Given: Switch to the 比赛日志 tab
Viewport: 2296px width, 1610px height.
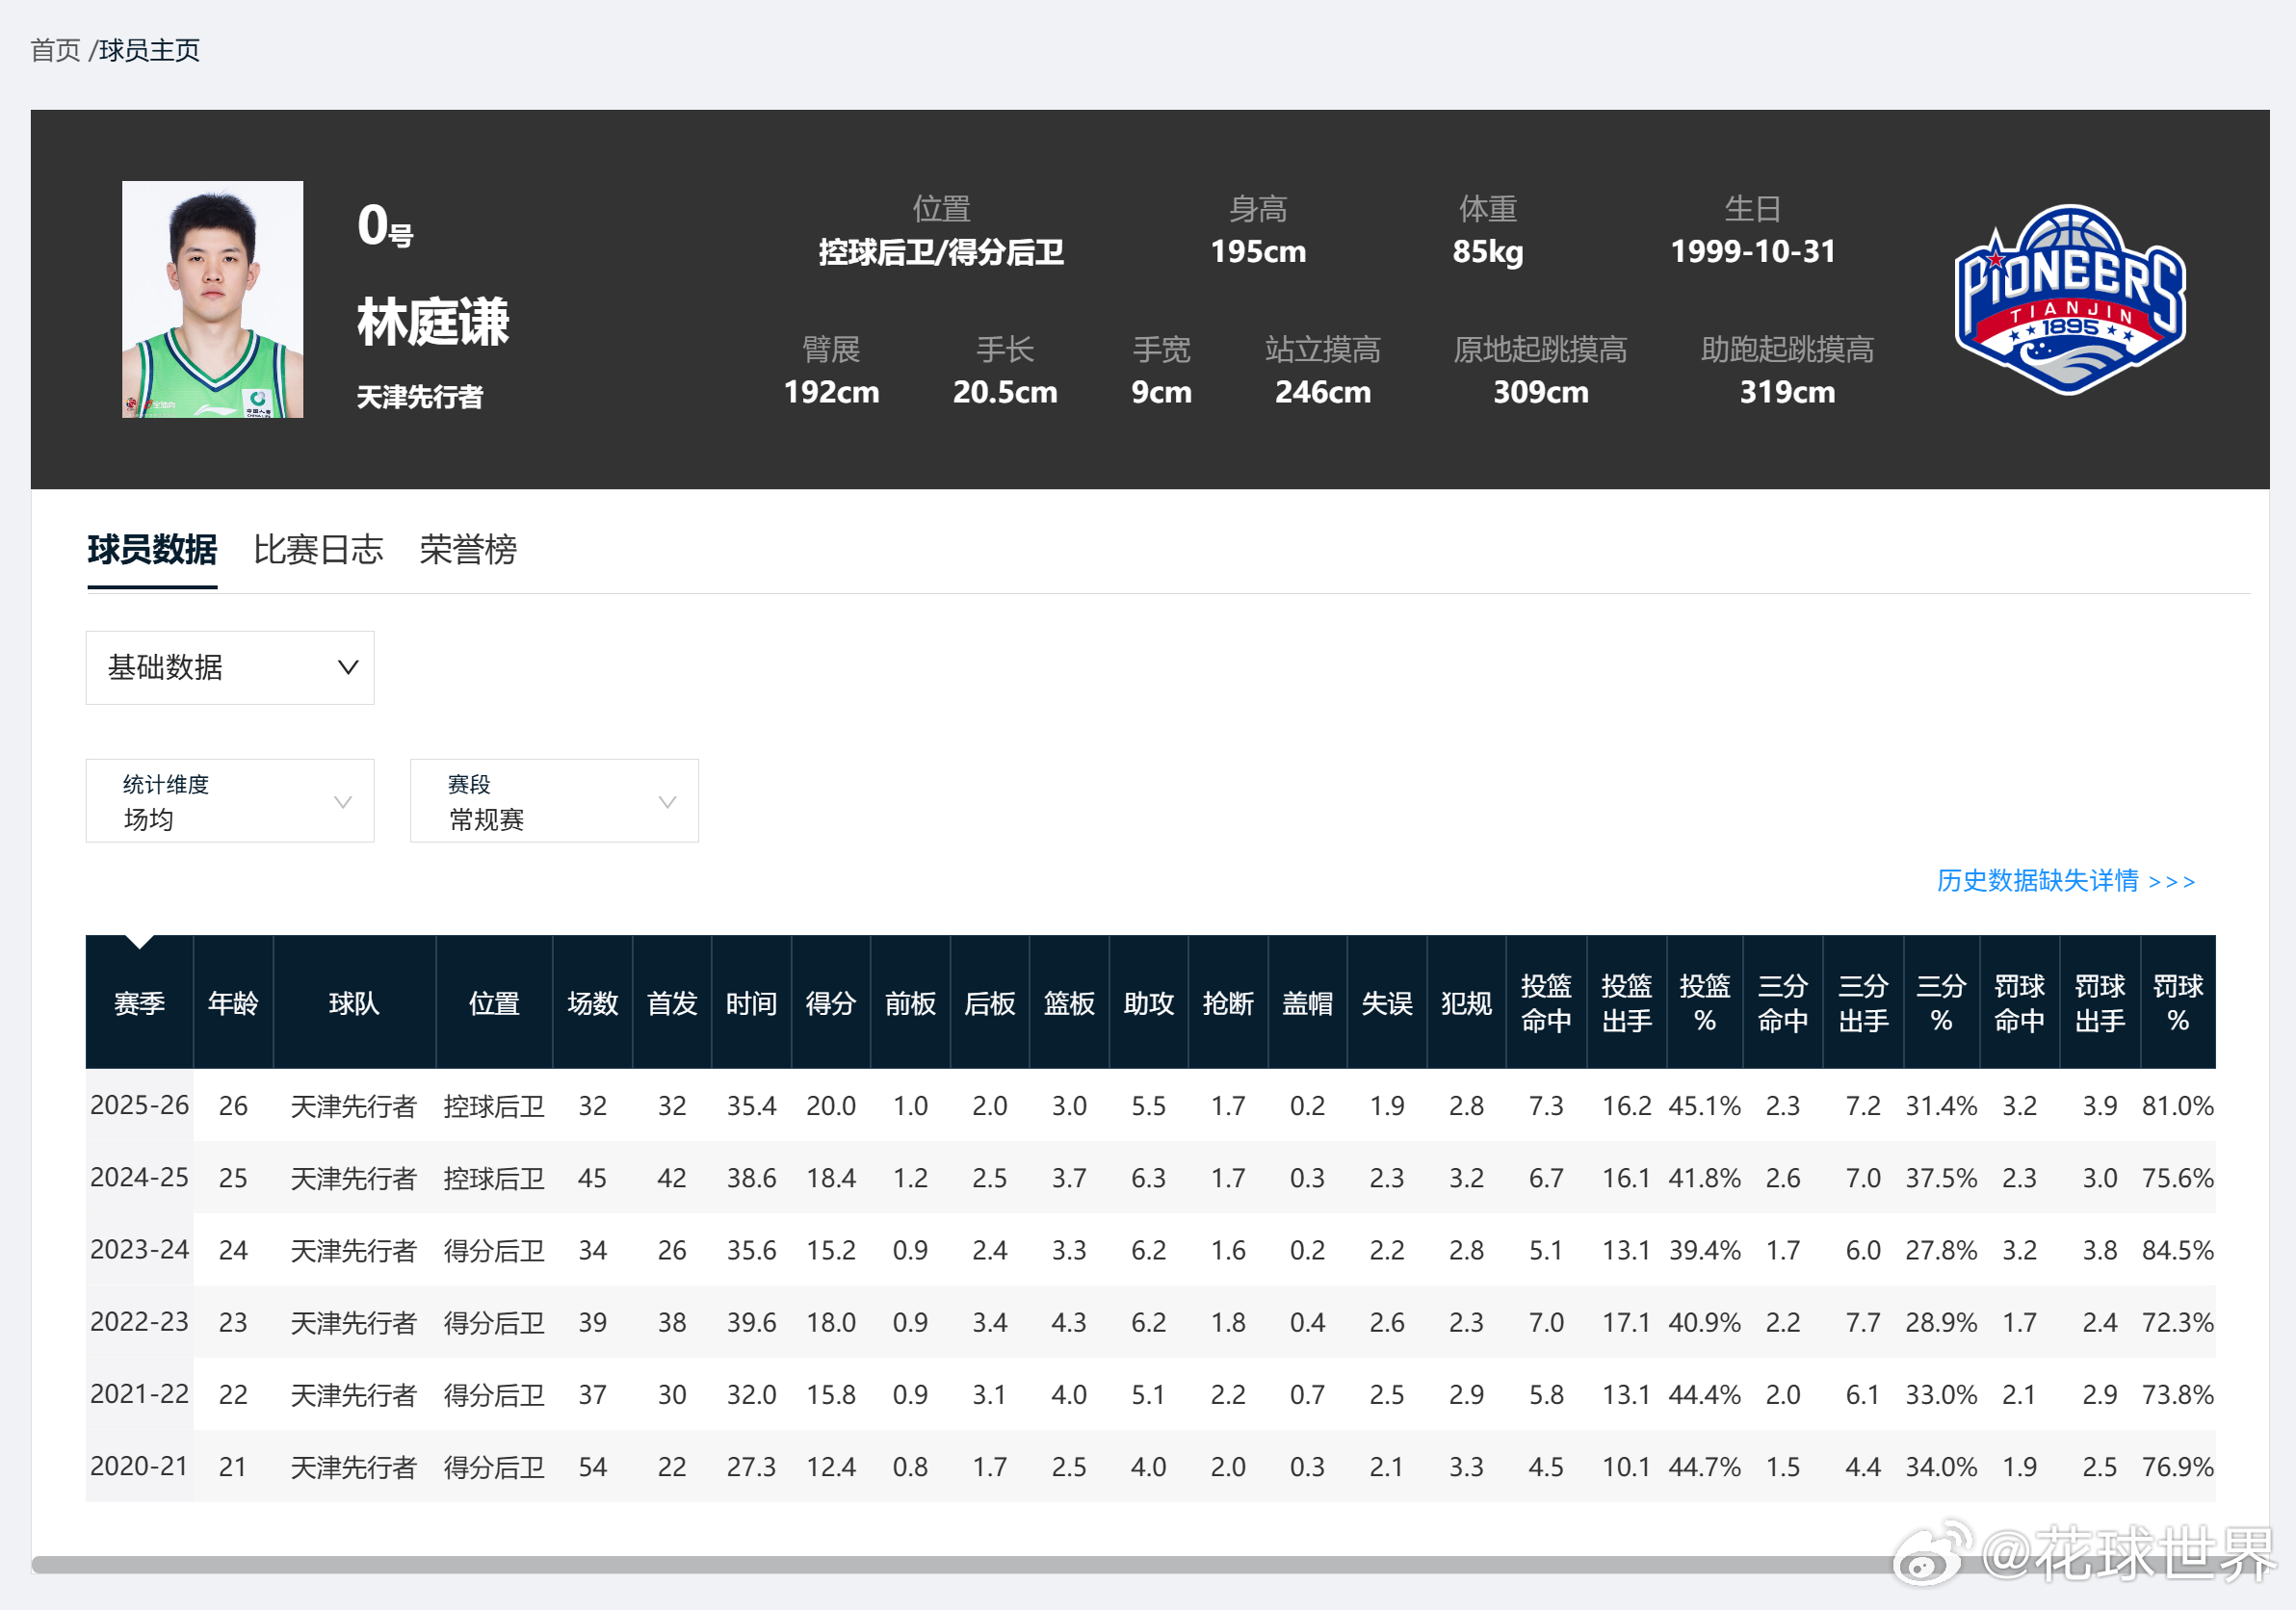Looking at the screenshot, I should click(318, 550).
